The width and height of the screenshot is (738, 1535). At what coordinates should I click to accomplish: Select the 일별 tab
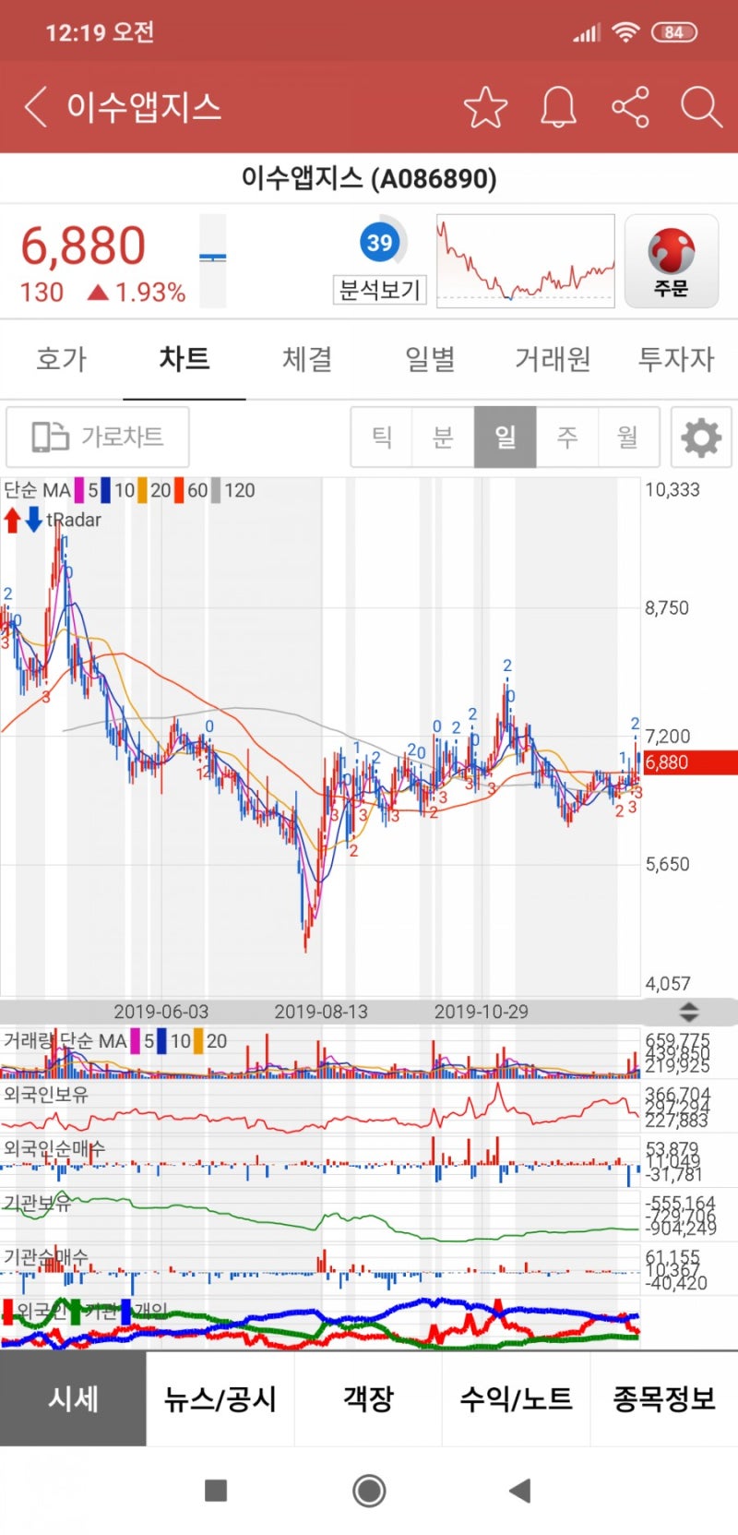430,359
